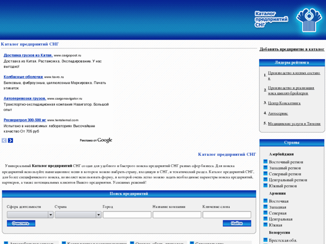The width and height of the screenshot is (326, 244).
Task: Click the 'Лидеры рейтинга' panel header
Action: click(292, 63)
